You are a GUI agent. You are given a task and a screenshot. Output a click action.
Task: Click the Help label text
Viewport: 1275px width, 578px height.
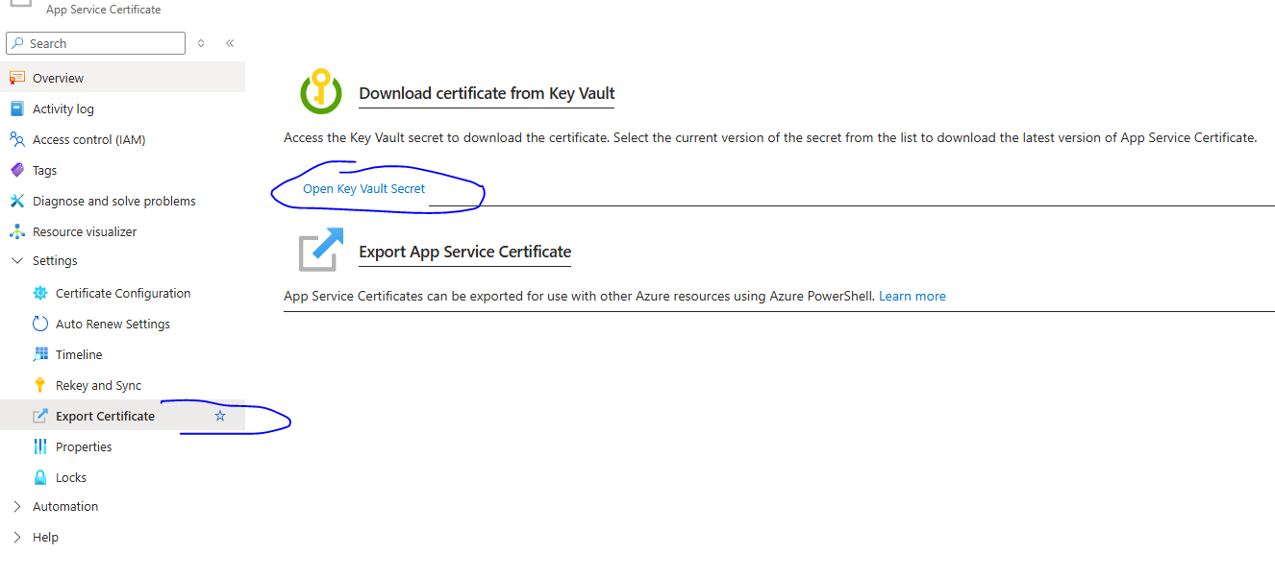(x=45, y=537)
